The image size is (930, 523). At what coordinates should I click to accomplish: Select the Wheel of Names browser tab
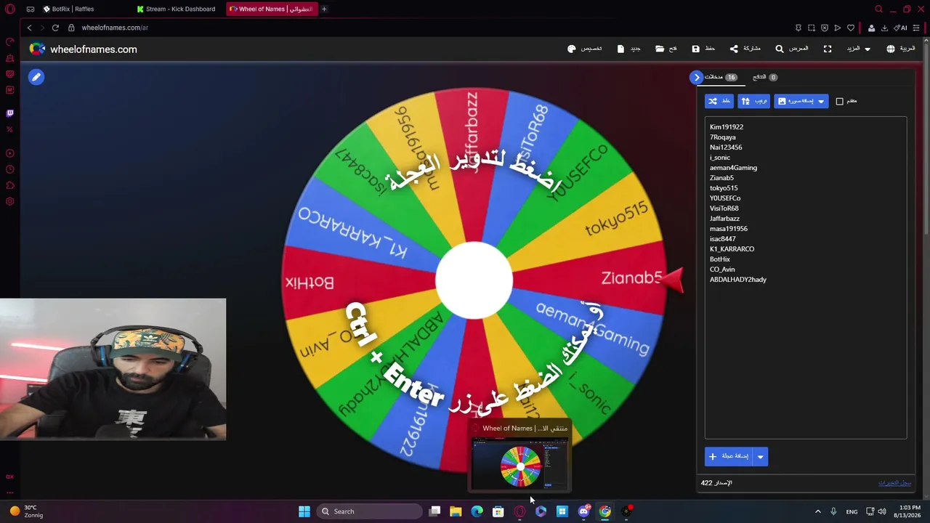(272, 9)
